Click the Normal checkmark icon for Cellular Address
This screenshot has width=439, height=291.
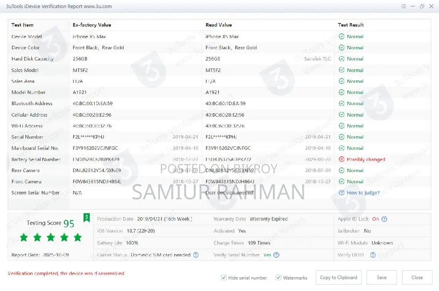[x=342, y=115]
